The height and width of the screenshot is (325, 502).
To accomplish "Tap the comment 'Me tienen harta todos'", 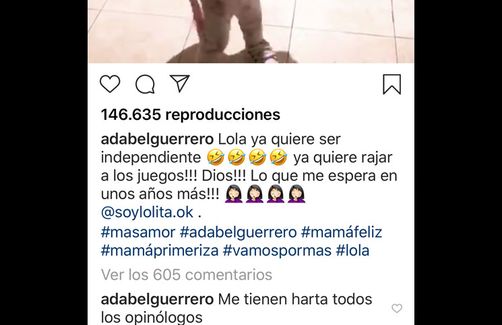I will click(295, 299).
